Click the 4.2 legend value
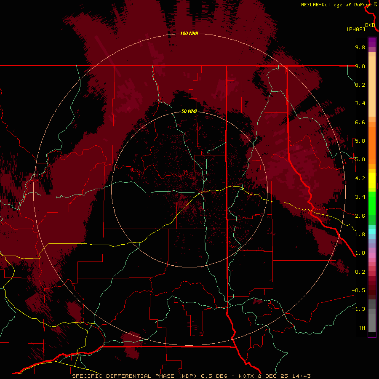The width and height of the screenshot is (379, 379). [360, 179]
